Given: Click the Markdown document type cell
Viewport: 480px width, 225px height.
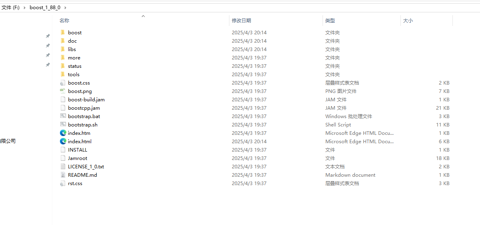Looking at the screenshot, I should pos(350,175).
